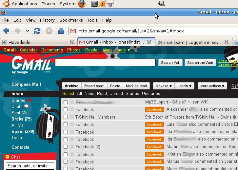Click in the Gmail search field

[105, 62]
